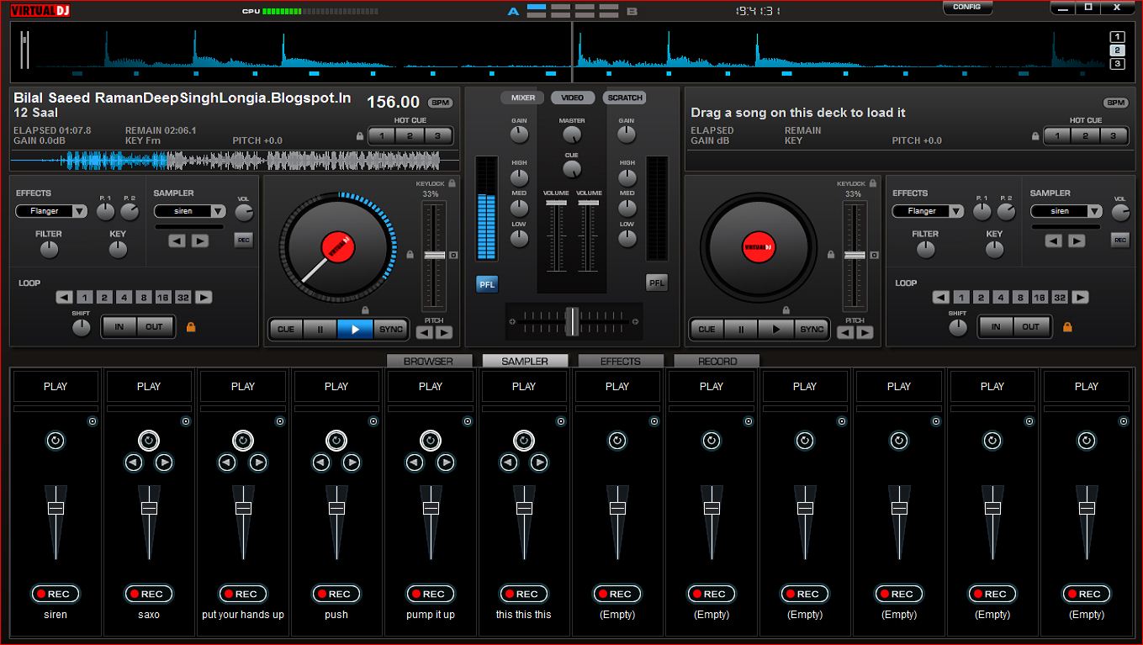Play the right deck
The height and width of the screenshot is (645, 1143).
click(775, 329)
